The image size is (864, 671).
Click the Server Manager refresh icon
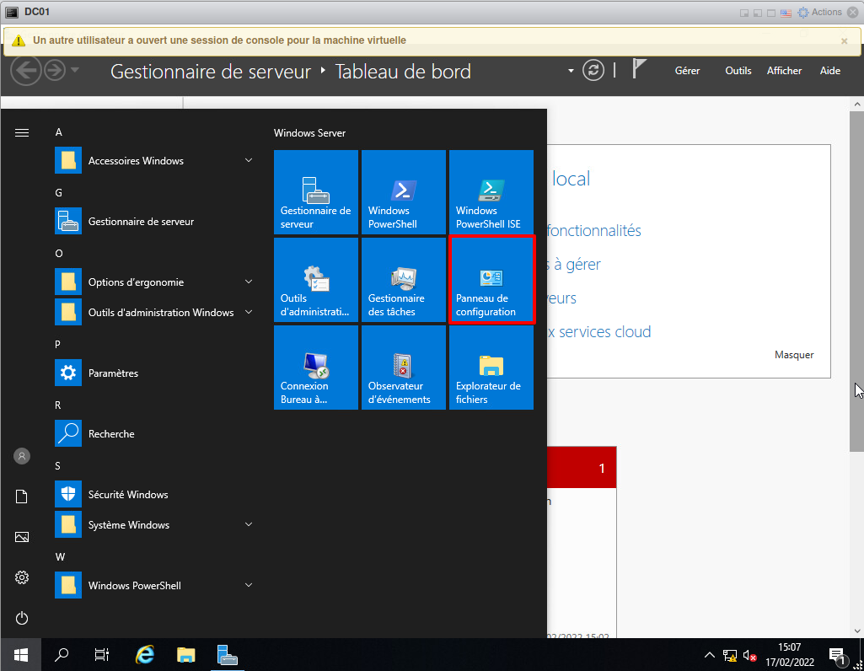pos(594,71)
